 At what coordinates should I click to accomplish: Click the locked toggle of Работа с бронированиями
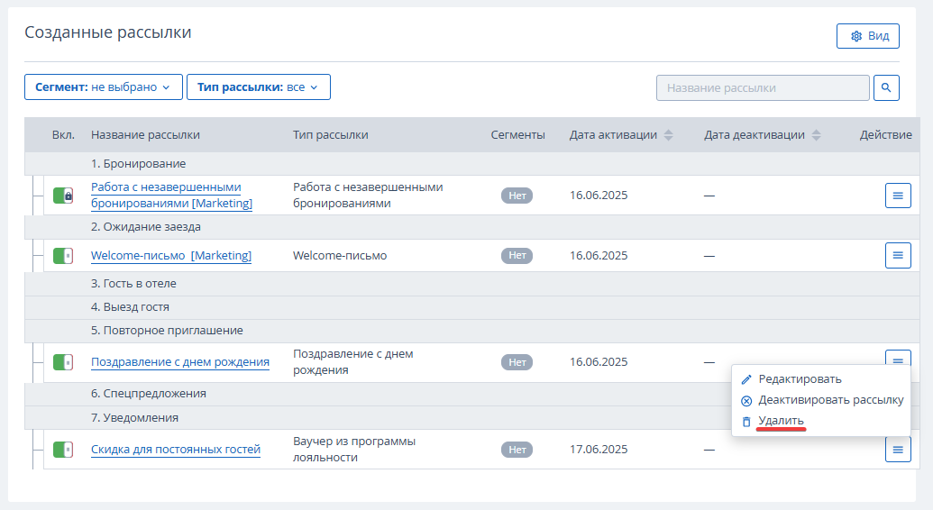[x=63, y=196]
